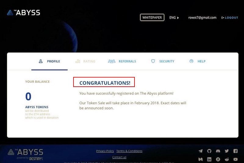Open the GitHub icon in footer
244x163 pixels.
pyautogui.click(x=209, y=151)
